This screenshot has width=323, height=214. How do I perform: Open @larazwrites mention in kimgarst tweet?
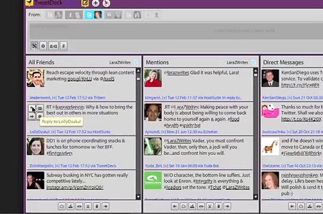click(x=176, y=73)
